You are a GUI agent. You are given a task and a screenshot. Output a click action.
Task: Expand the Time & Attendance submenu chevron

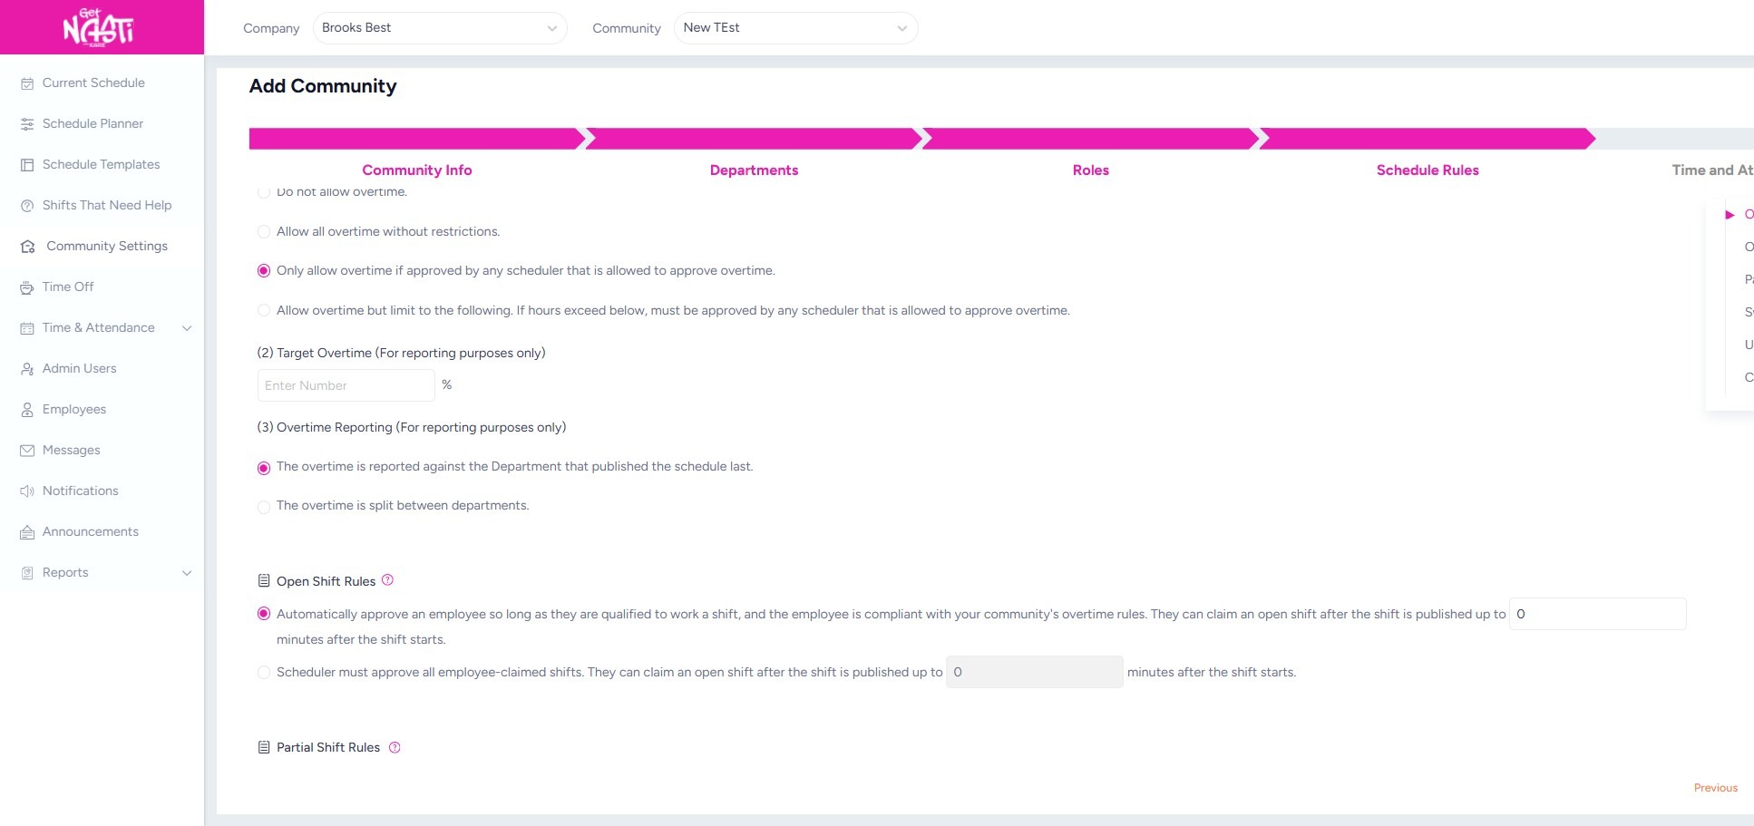click(x=187, y=328)
